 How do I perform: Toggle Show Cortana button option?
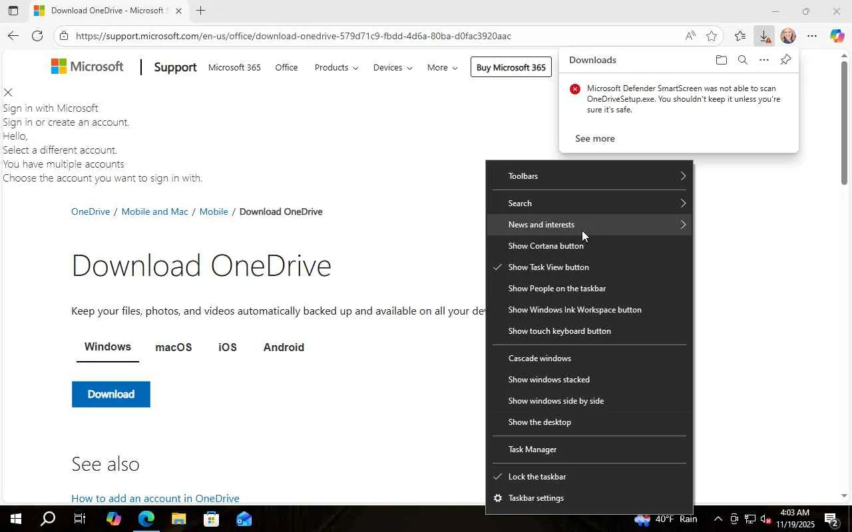pyautogui.click(x=590, y=246)
